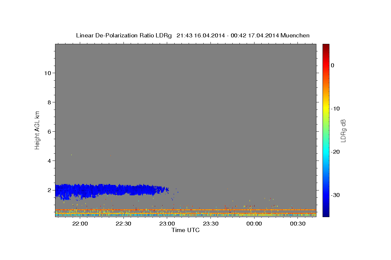Click the plot title text
Viewport: 391px width, 260px height.
pyautogui.click(x=193, y=35)
